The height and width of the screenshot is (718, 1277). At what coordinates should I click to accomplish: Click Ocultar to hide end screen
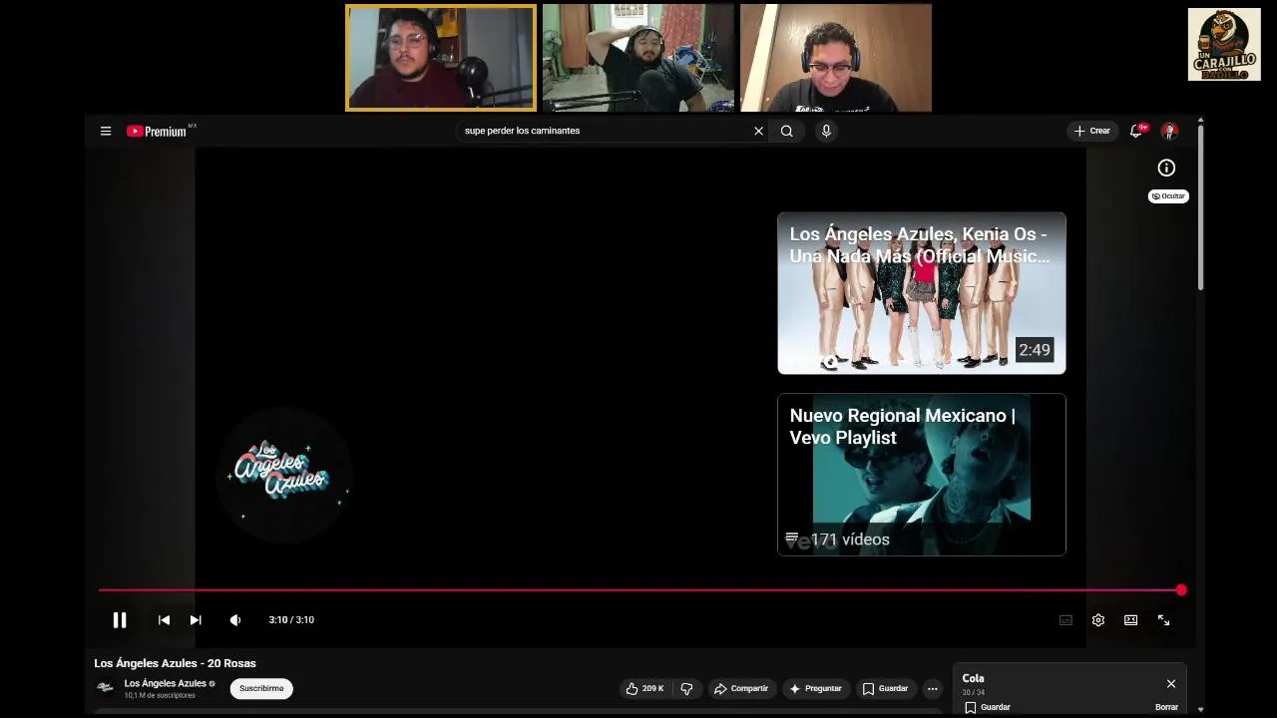coord(1167,196)
